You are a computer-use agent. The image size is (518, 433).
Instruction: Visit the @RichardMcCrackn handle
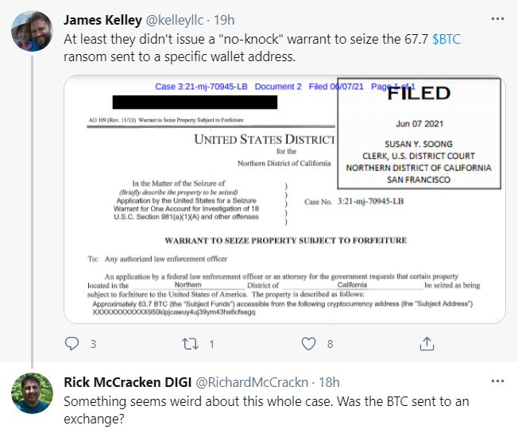(257, 383)
